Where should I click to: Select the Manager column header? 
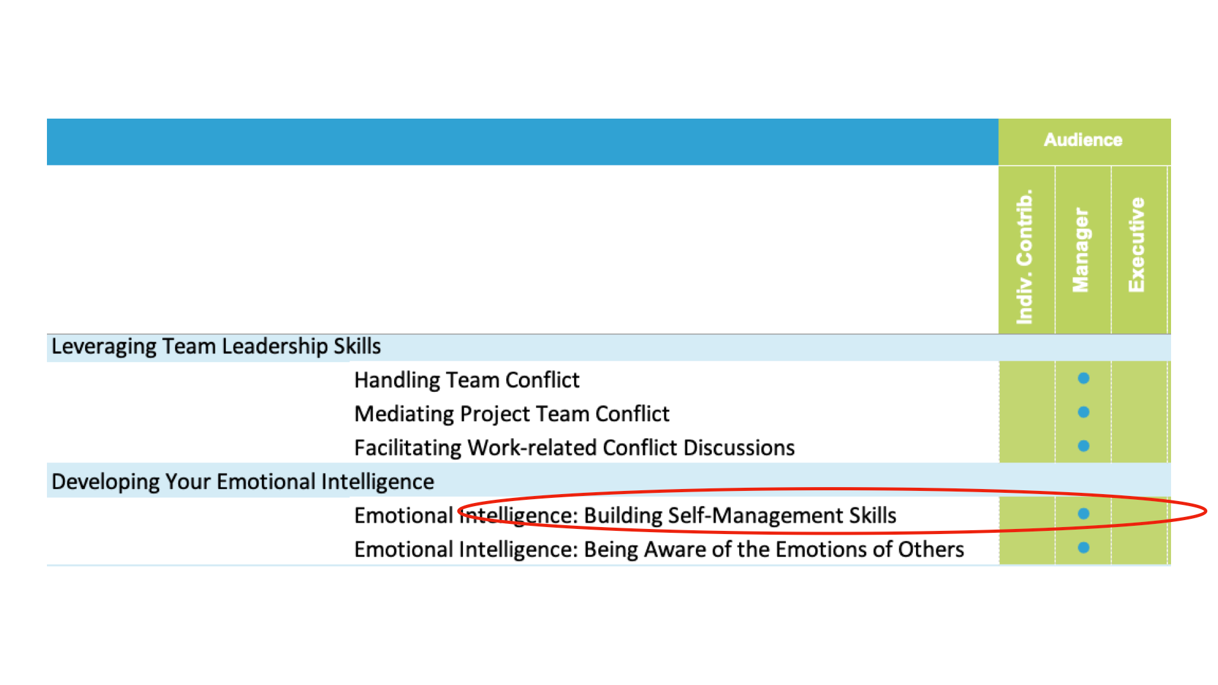[1083, 250]
